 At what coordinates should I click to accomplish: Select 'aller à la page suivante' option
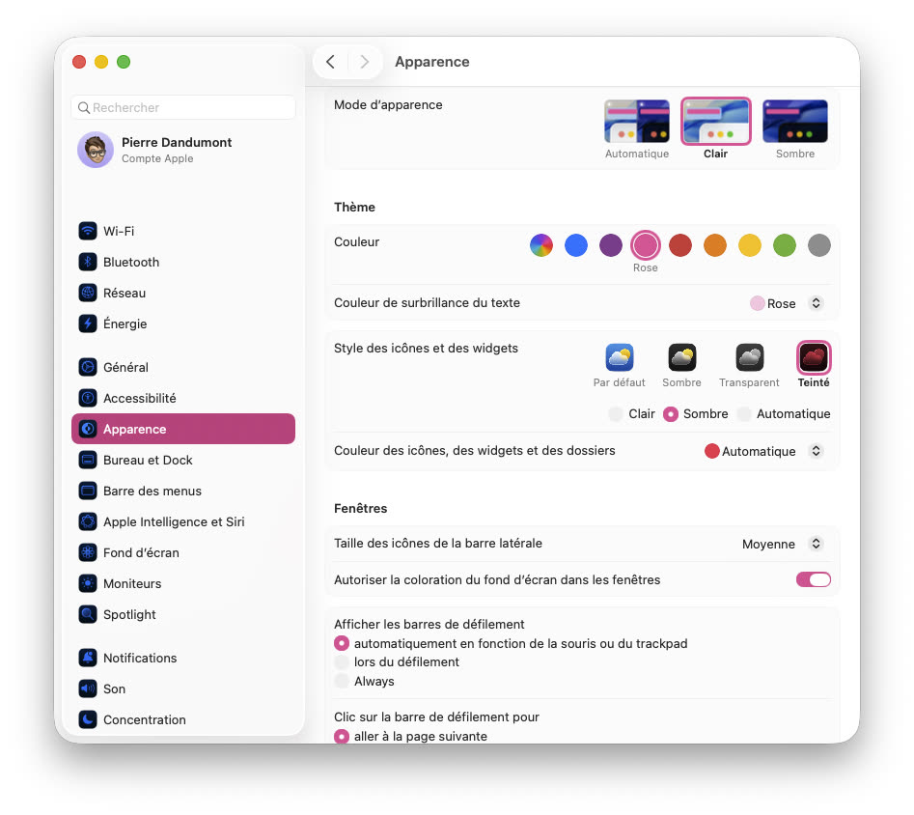point(342,736)
